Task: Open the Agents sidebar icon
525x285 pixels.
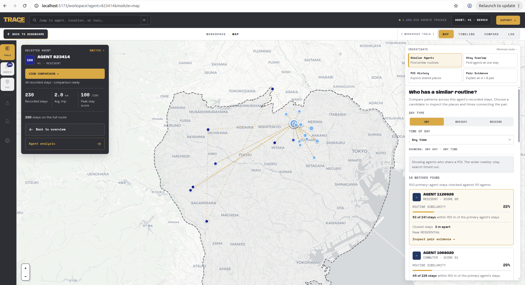Action: [x=7, y=68]
